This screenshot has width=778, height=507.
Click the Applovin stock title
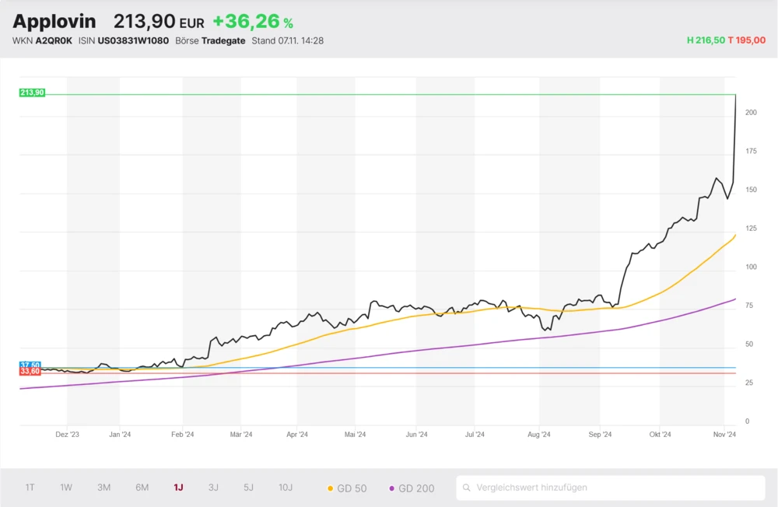(54, 22)
